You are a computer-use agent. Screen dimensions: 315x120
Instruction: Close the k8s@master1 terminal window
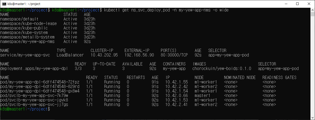click(x=309, y=4)
